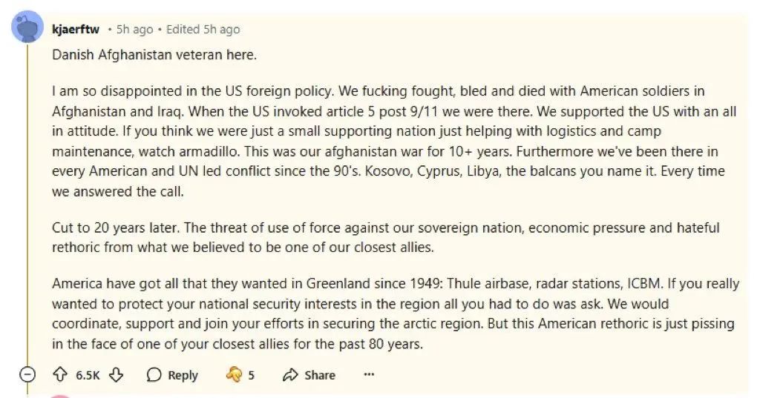Collapse the comment thread with minus button

click(27, 375)
